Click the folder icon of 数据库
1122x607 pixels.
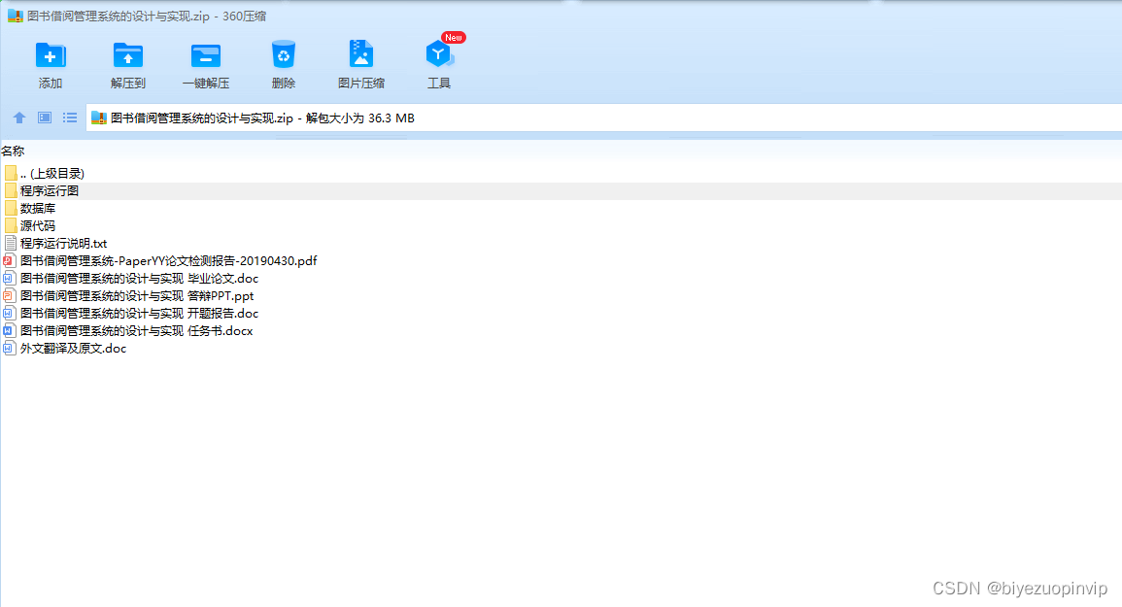pos(10,208)
